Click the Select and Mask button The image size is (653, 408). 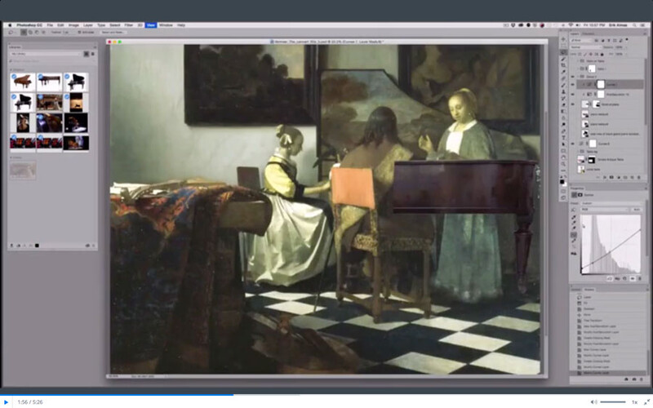(x=113, y=33)
